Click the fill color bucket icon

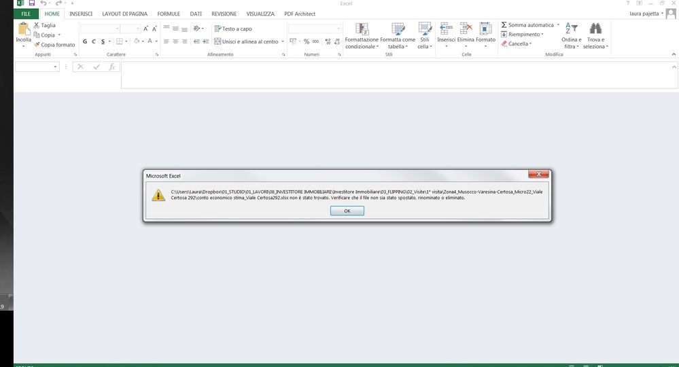pyautogui.click(x=137, y=41)
